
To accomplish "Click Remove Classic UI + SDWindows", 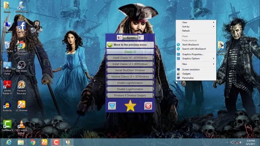I will pyautogui.click(x=130, y=77).
